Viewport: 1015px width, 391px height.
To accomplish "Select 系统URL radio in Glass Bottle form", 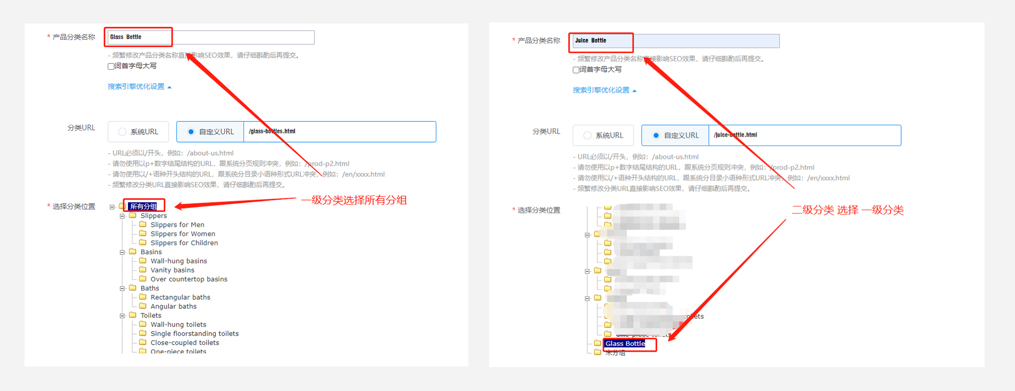I will tap(123, 132).
